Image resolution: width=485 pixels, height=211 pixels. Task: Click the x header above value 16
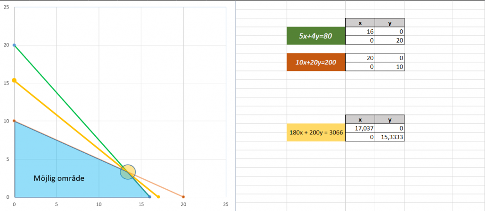[360, 23]
